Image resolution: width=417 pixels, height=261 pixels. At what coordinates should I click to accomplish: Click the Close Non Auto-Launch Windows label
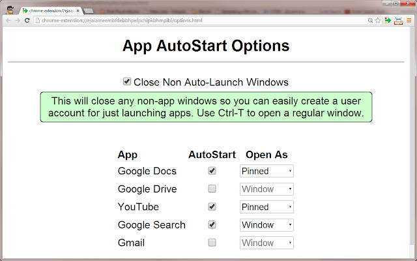tap(211, 82)
